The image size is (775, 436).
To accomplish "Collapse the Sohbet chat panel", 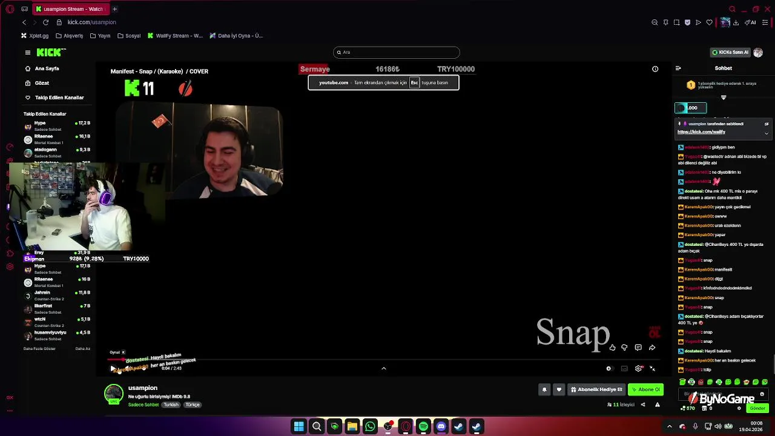I will pyautogui.click(x=678, y=68).
